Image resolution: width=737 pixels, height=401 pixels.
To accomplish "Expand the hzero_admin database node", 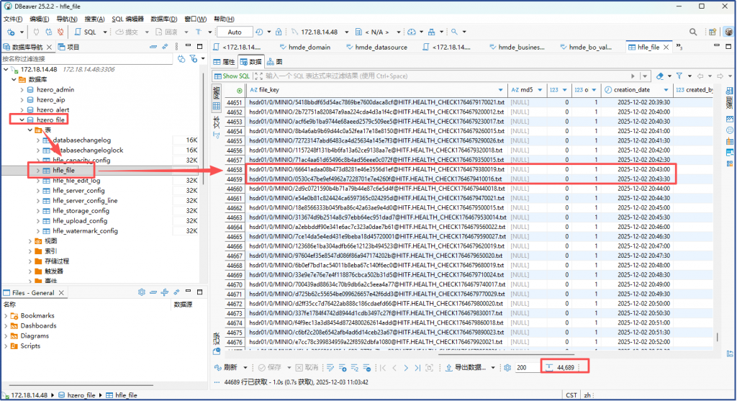I will click(x=22, y=89).
